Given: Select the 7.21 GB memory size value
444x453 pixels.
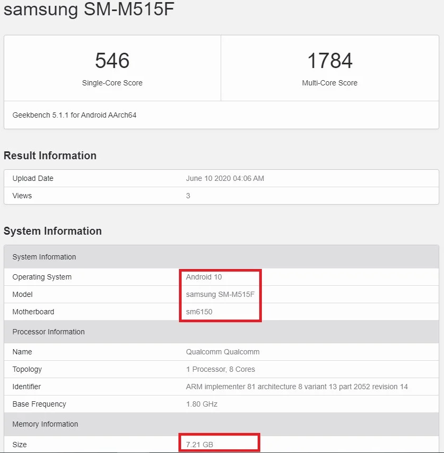Looking at the screenshot, I should (200, 445).
